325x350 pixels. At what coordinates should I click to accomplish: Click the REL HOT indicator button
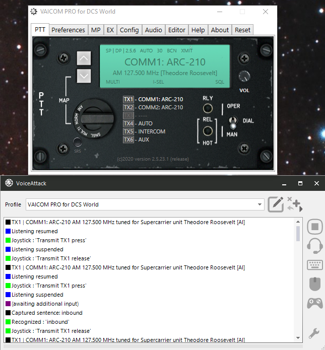point(208,131)
